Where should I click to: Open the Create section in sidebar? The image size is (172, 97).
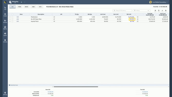coord(5,15)
